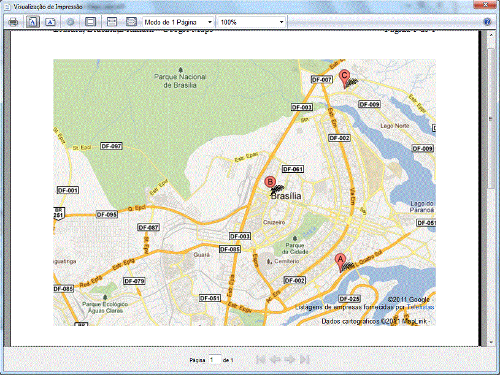The width and height of the screenshot is (500, 375).
Task: Click the 'DF-079' road label
Action: (x=134, y=281)
